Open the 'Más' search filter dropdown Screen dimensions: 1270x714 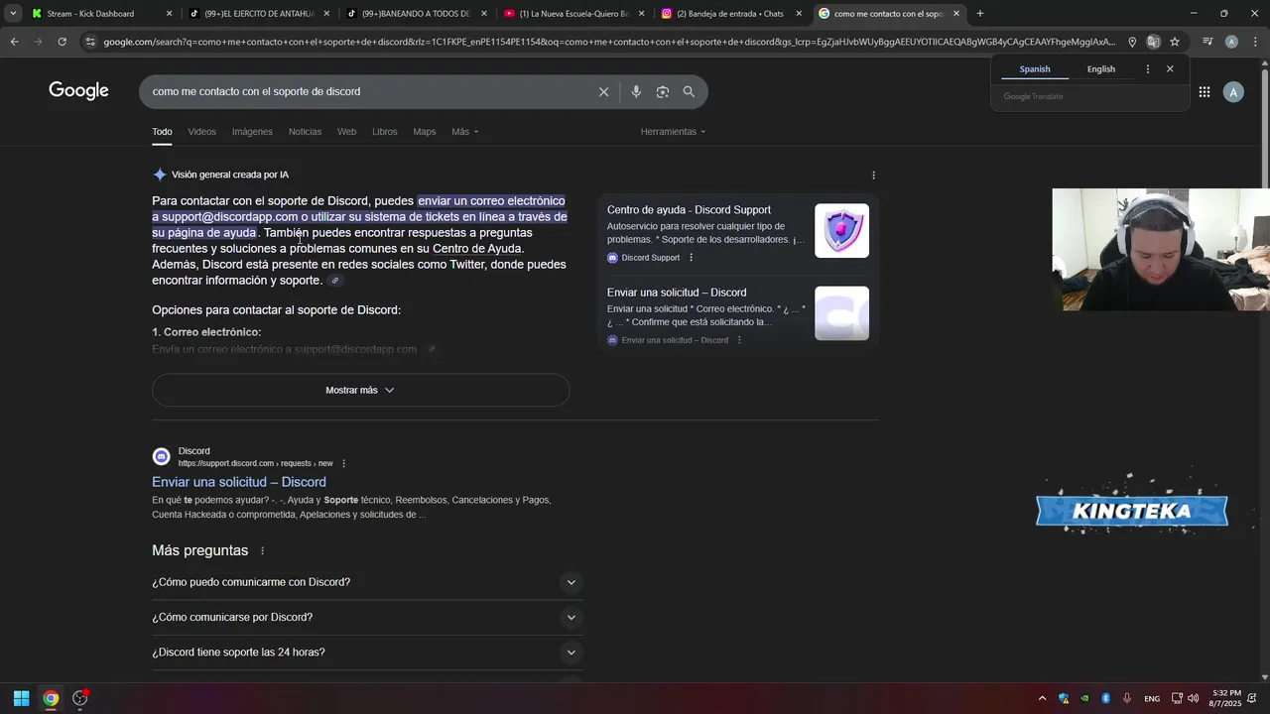[x=464, y=132]
